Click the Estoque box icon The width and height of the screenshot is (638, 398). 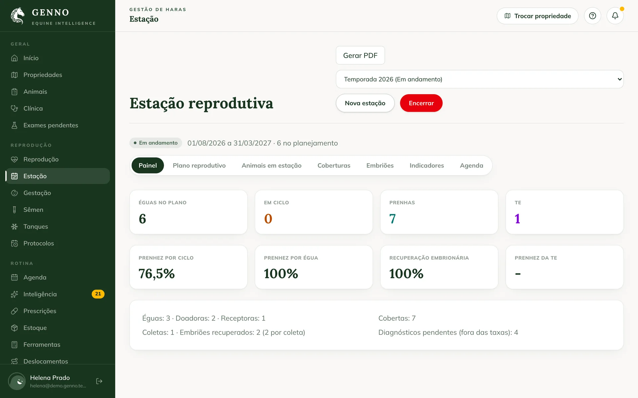pyautogui.click(x=14, y=328)
